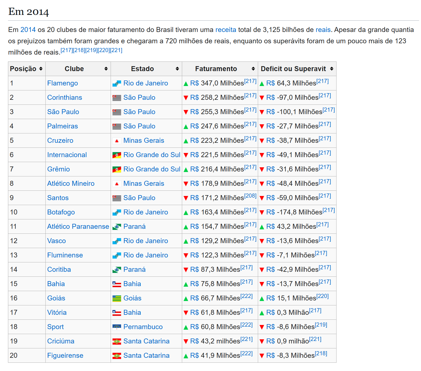This screenshot has height=371, width=421.
Task: Click the São Paulo flag in Santos row
Action: tap(117, 198)
